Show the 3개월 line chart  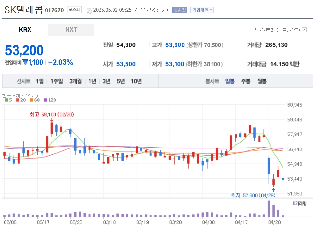click(x=76, y=81)
